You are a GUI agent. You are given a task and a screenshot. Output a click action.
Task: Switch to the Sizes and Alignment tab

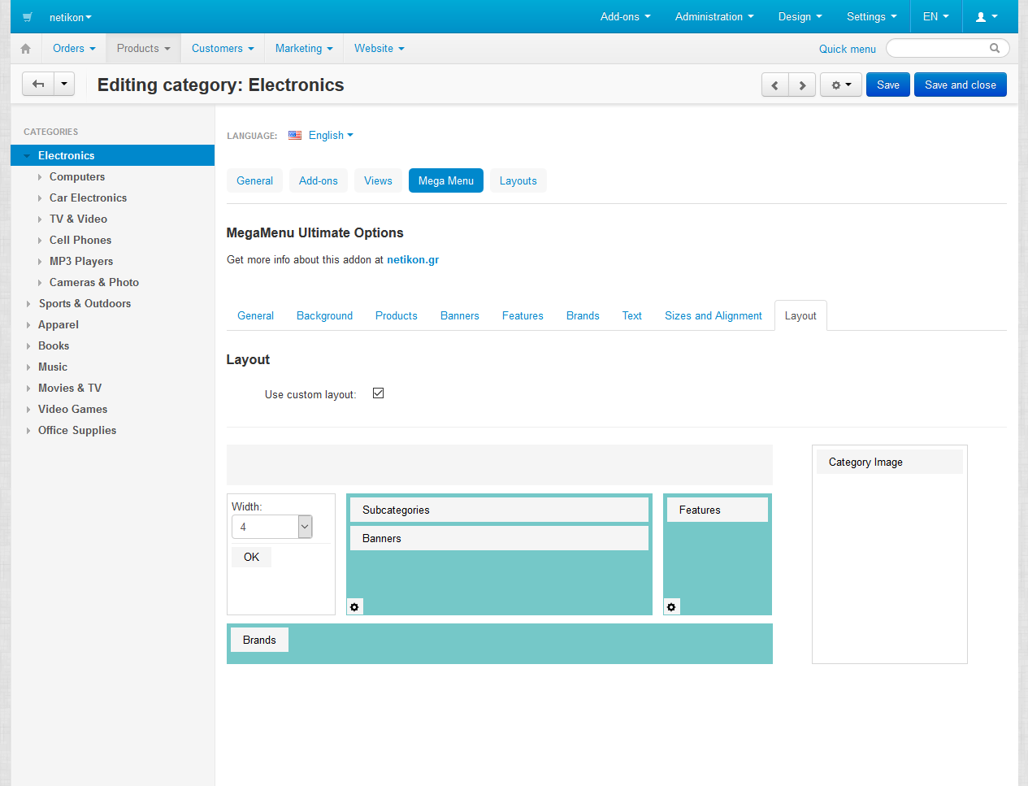pos(713,316)
